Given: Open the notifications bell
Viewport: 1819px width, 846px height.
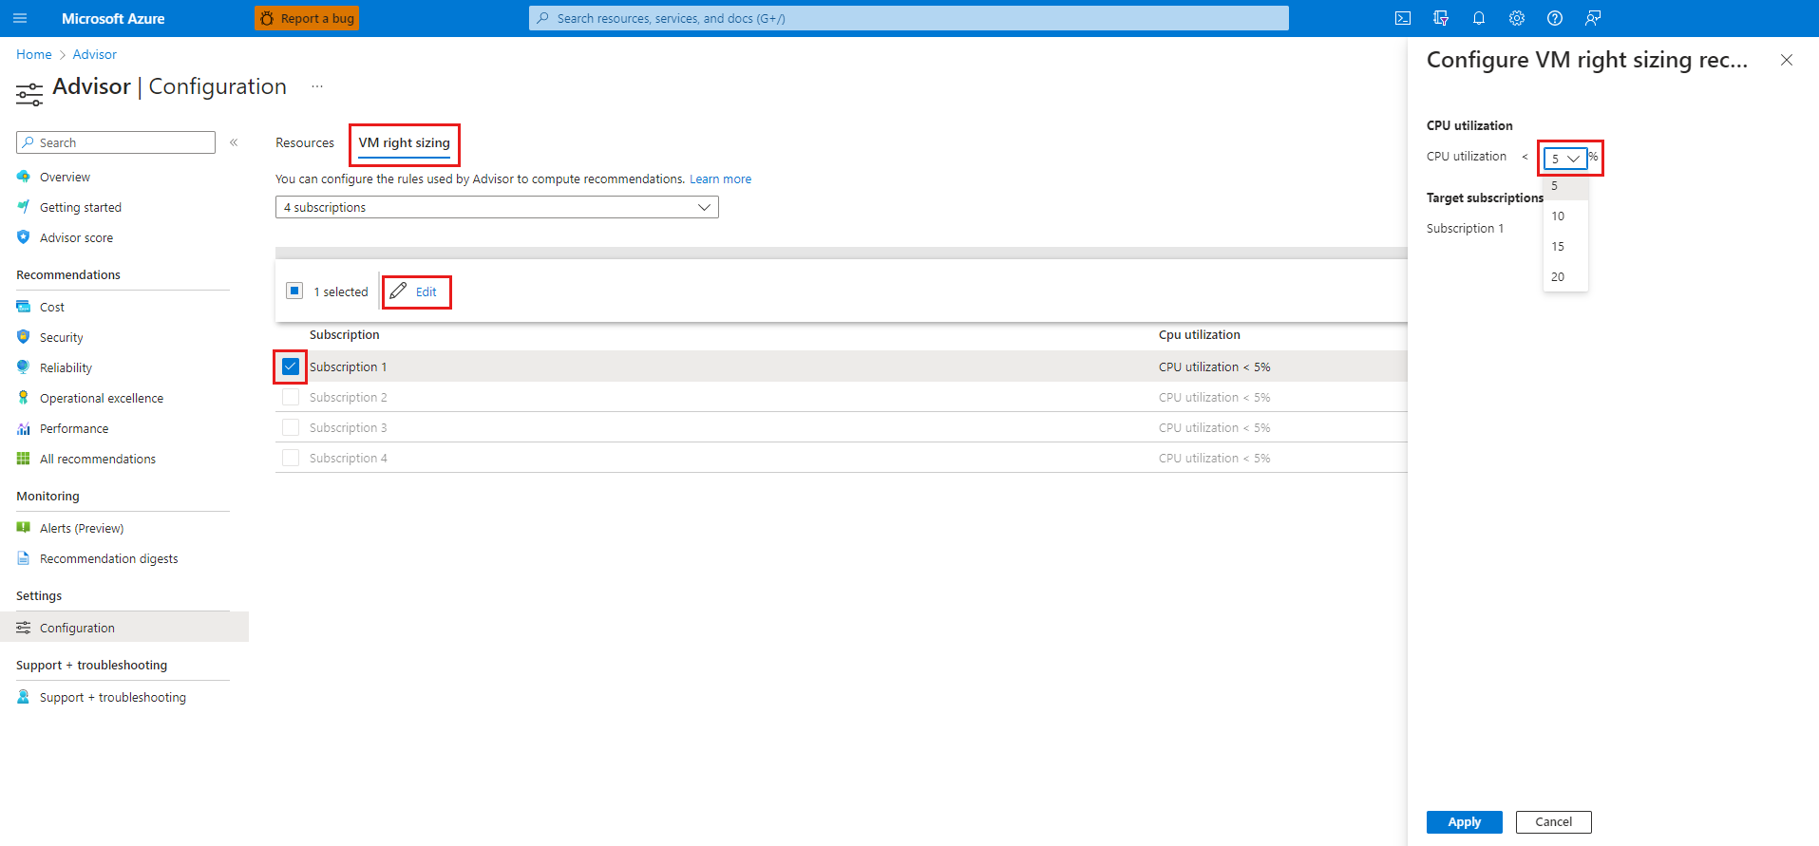Looking at the screenshot, I should (x=1479, y=18).
